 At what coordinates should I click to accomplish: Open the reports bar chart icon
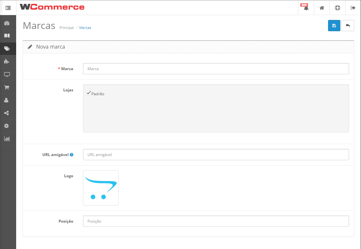click(7, 139)
